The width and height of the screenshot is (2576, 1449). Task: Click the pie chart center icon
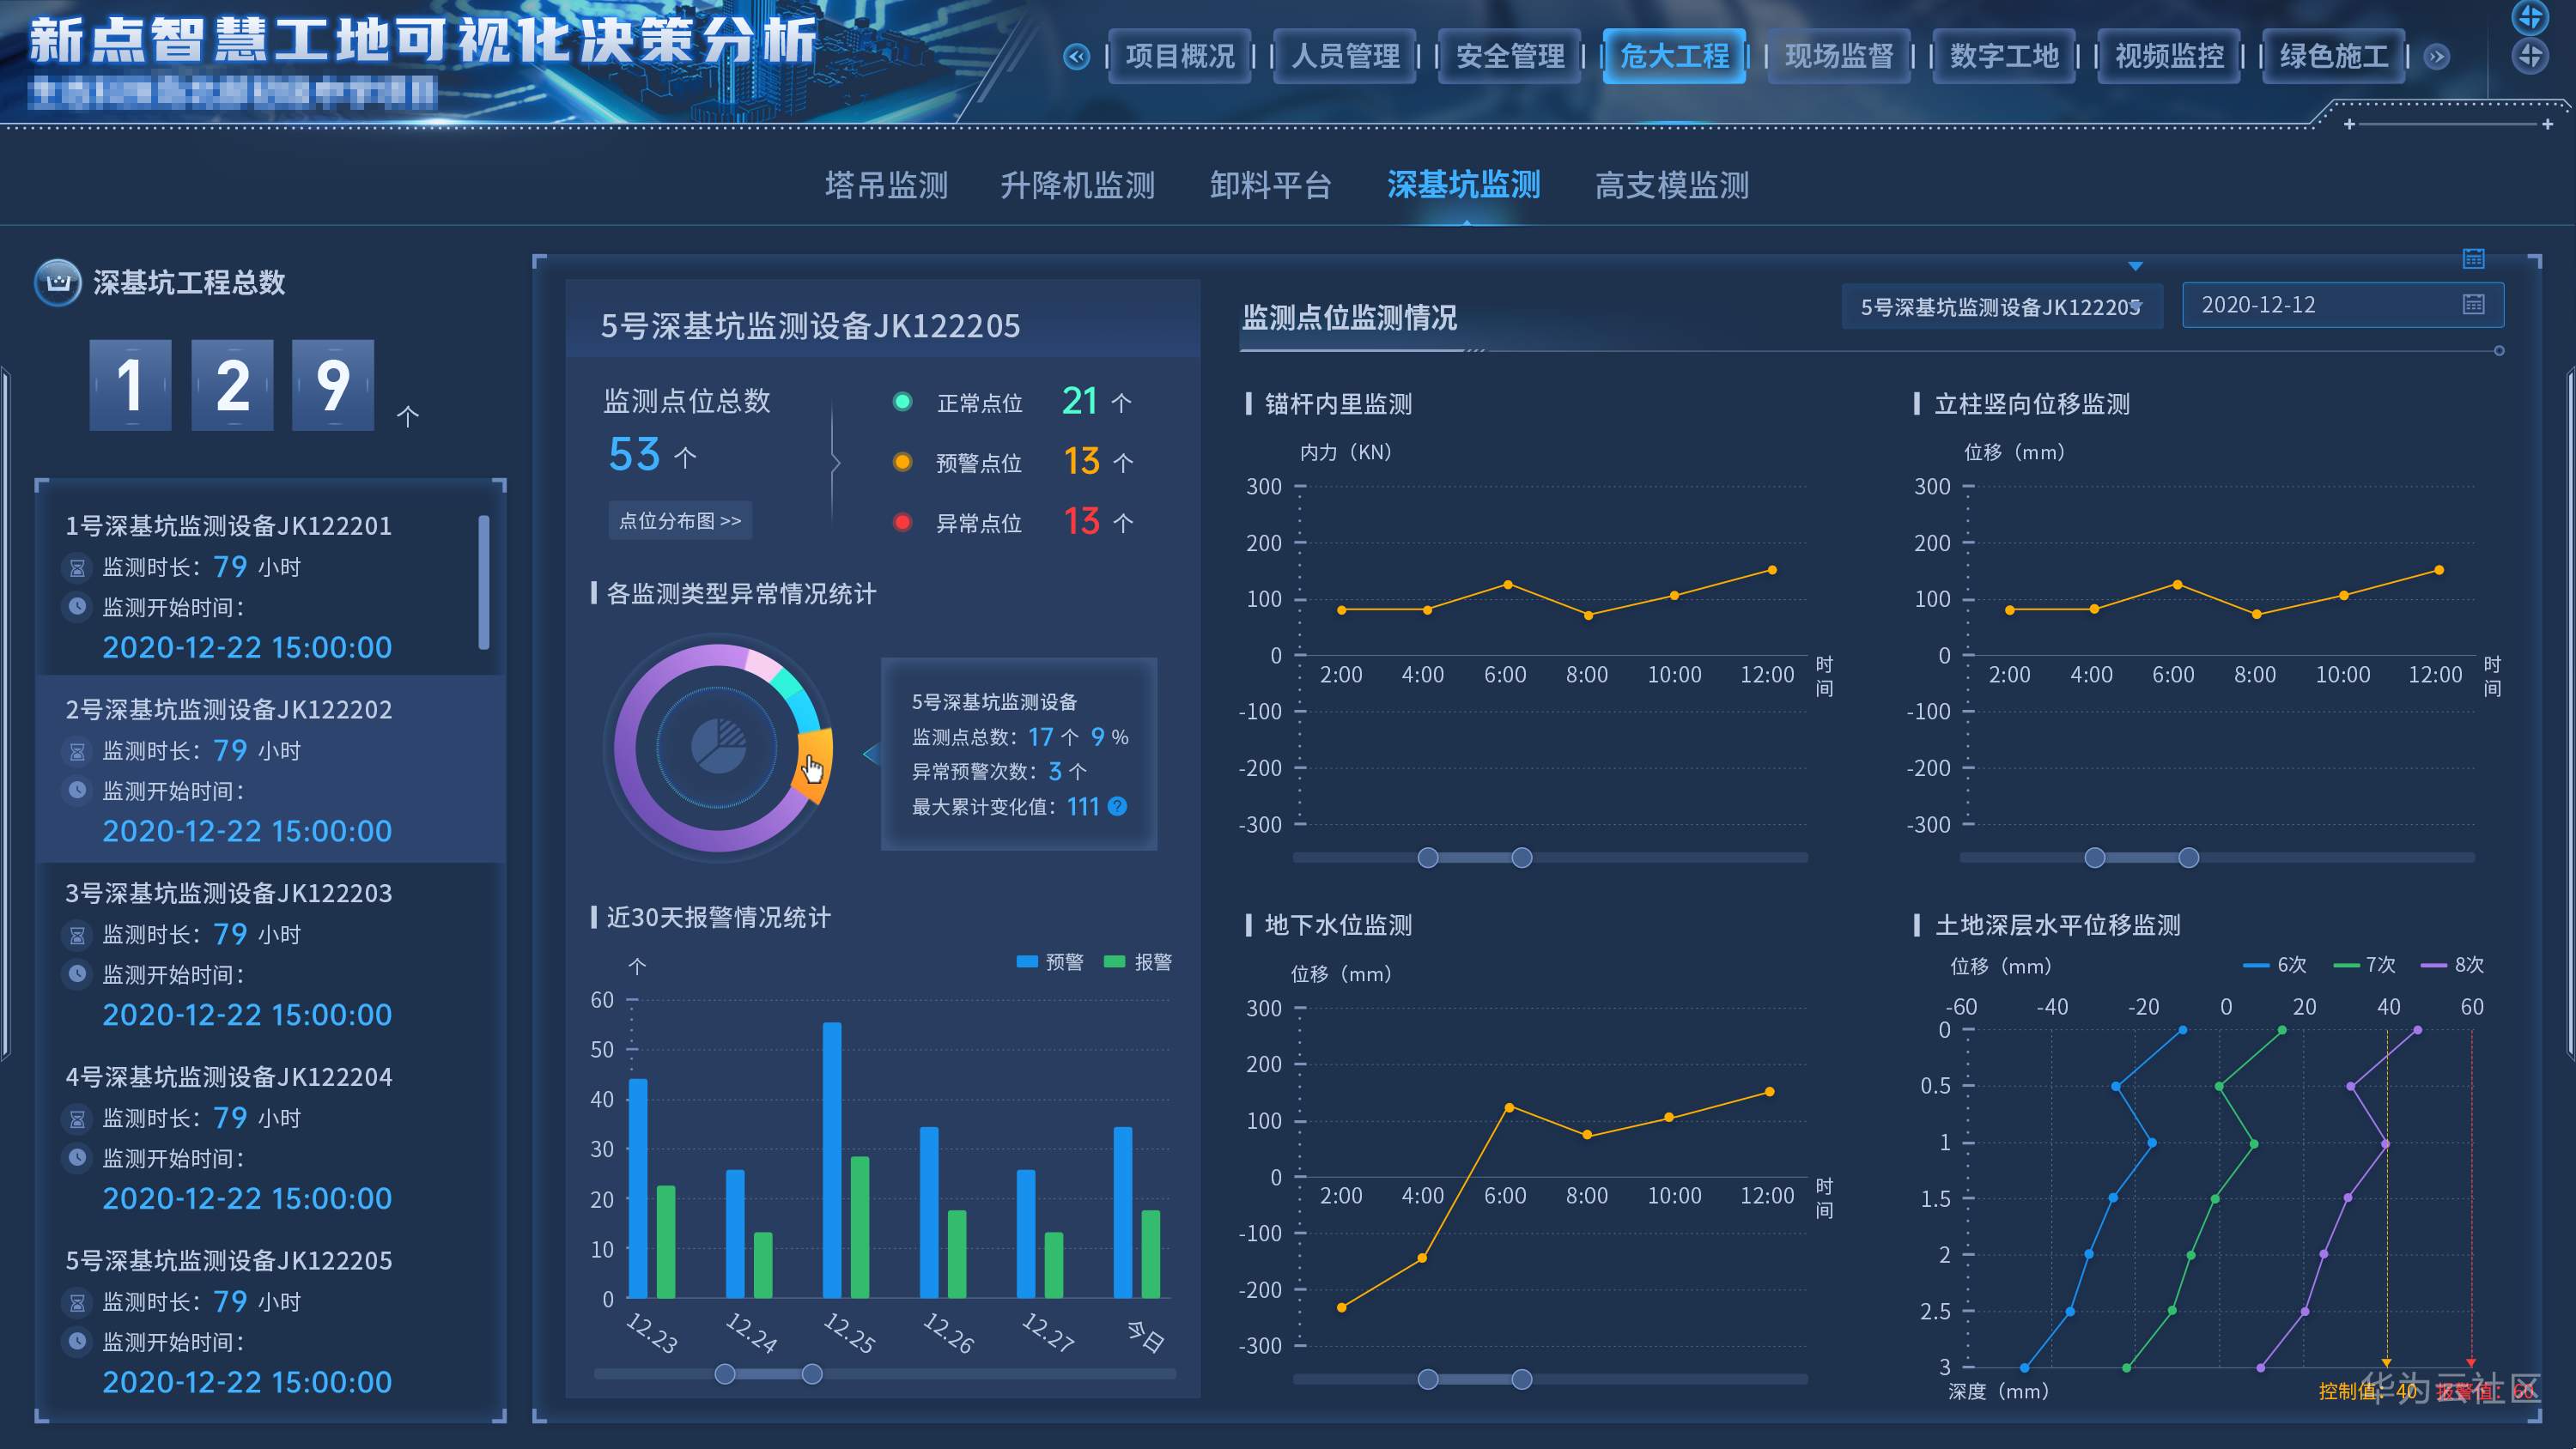tap(718, 746)
